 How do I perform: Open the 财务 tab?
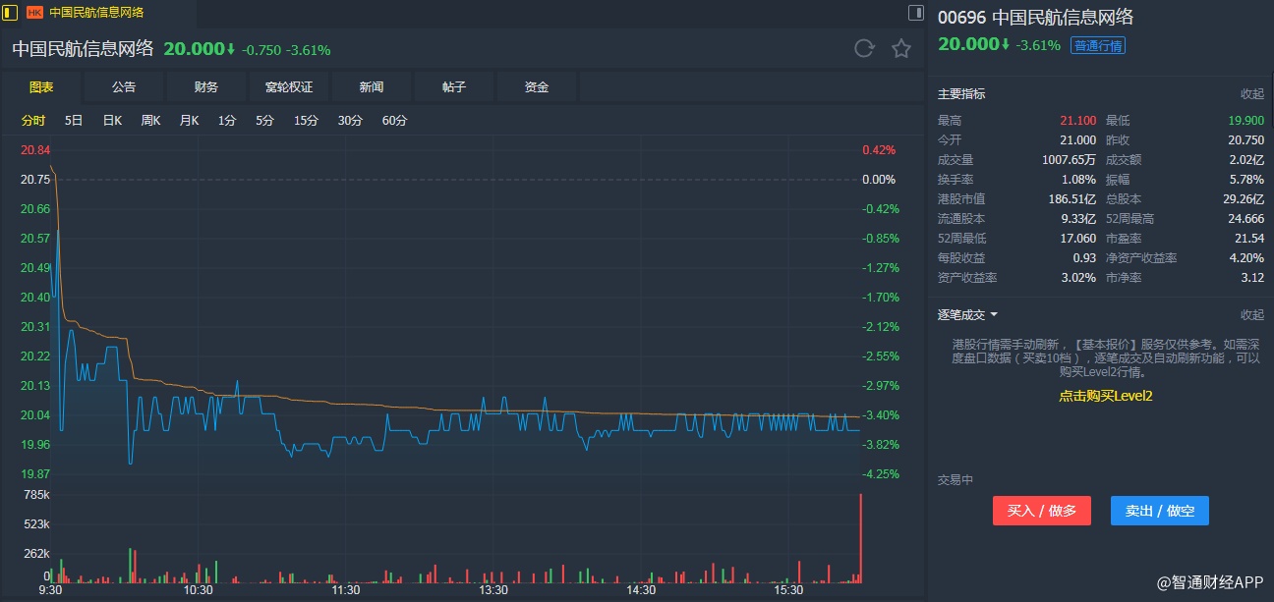[206, 87]
